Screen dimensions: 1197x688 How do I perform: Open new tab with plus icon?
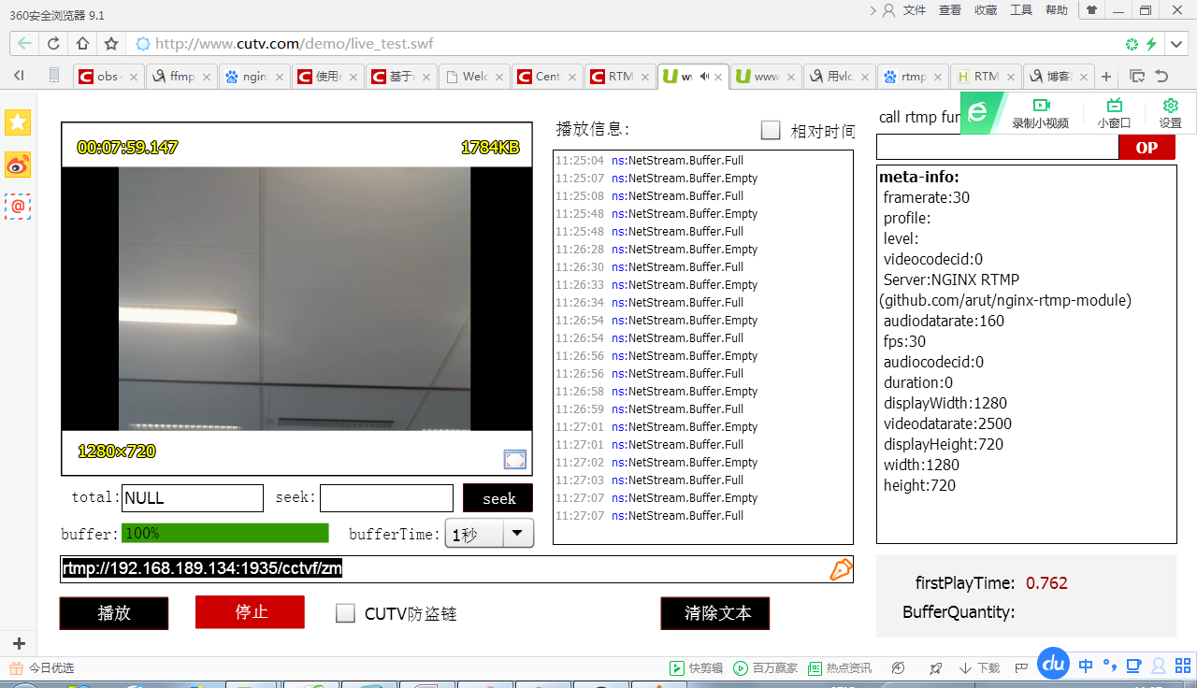click(1106, 77)
